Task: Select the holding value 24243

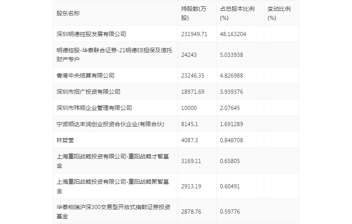Action: tap(189, 55)
